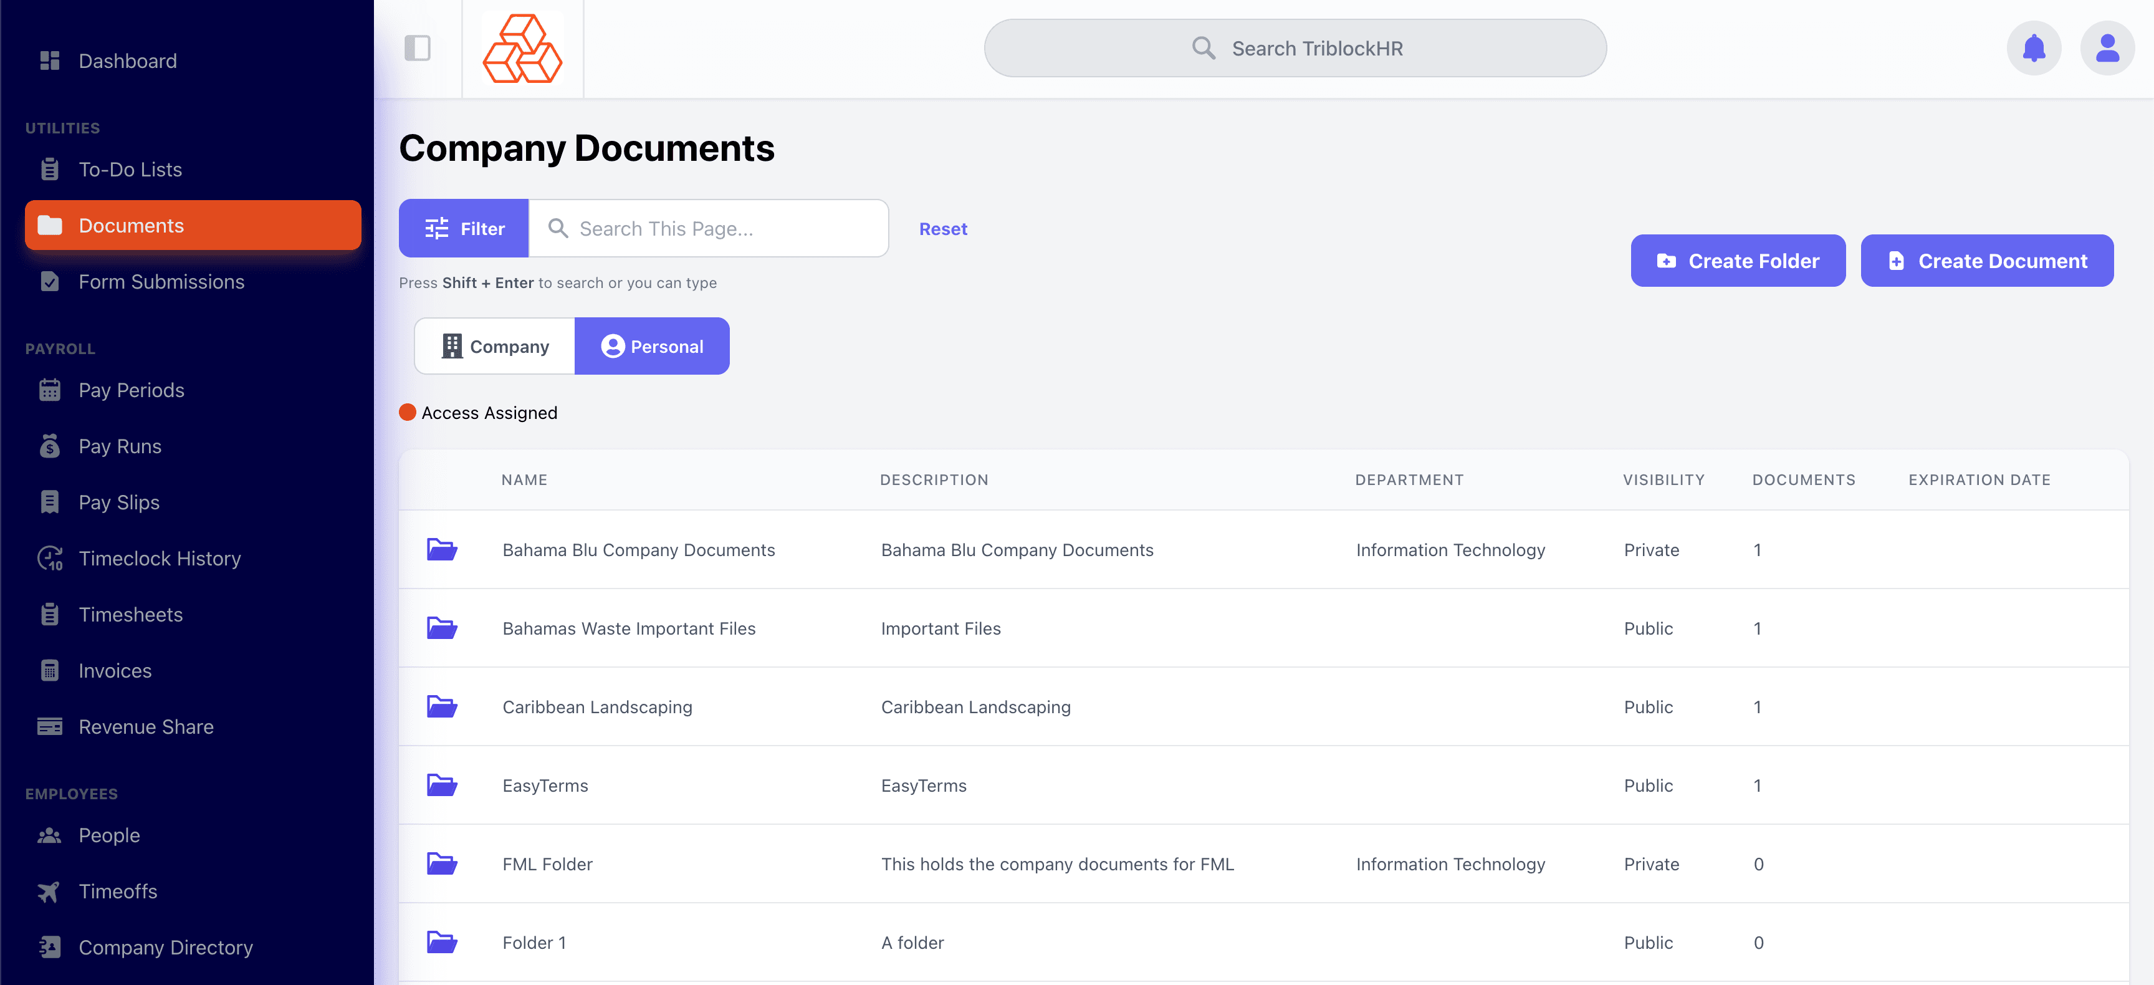Viewport: 2154px width, 985px height.
Task: Click the Pay Runs money bag icon
Action: pyautogui.click(x=50, y=446)
